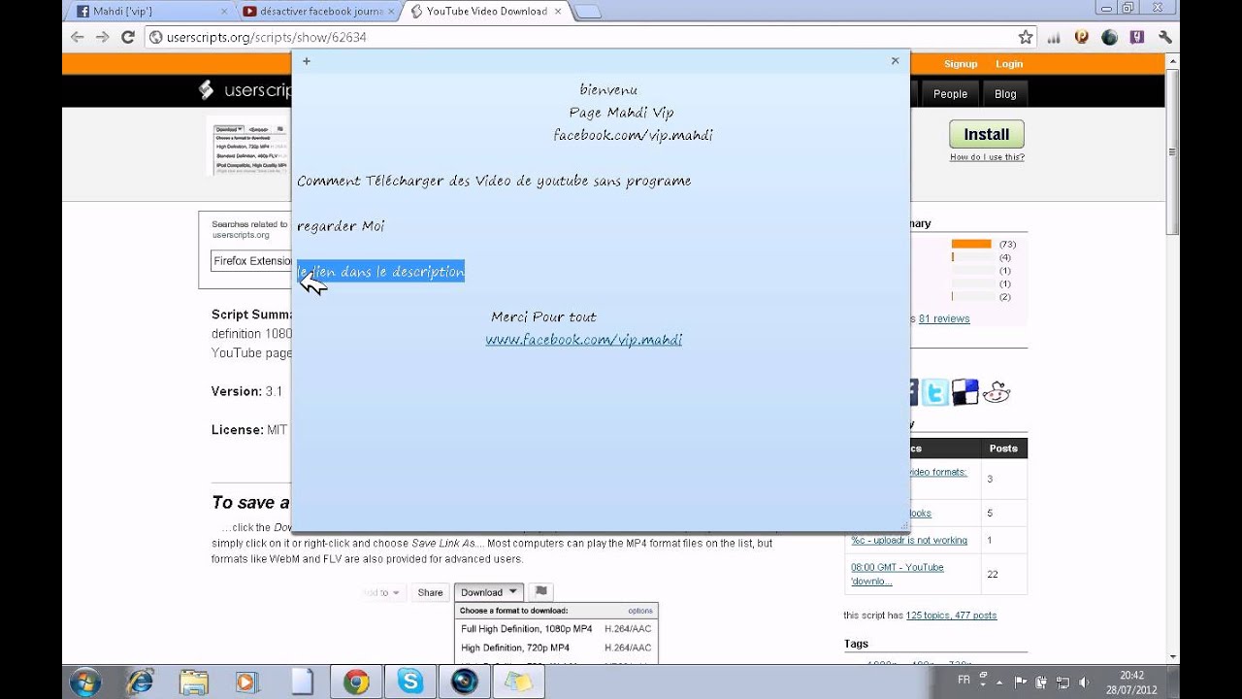Share script via the Delicious icon
Screen dimensions: 1242x699
click(x=965, y=392)
